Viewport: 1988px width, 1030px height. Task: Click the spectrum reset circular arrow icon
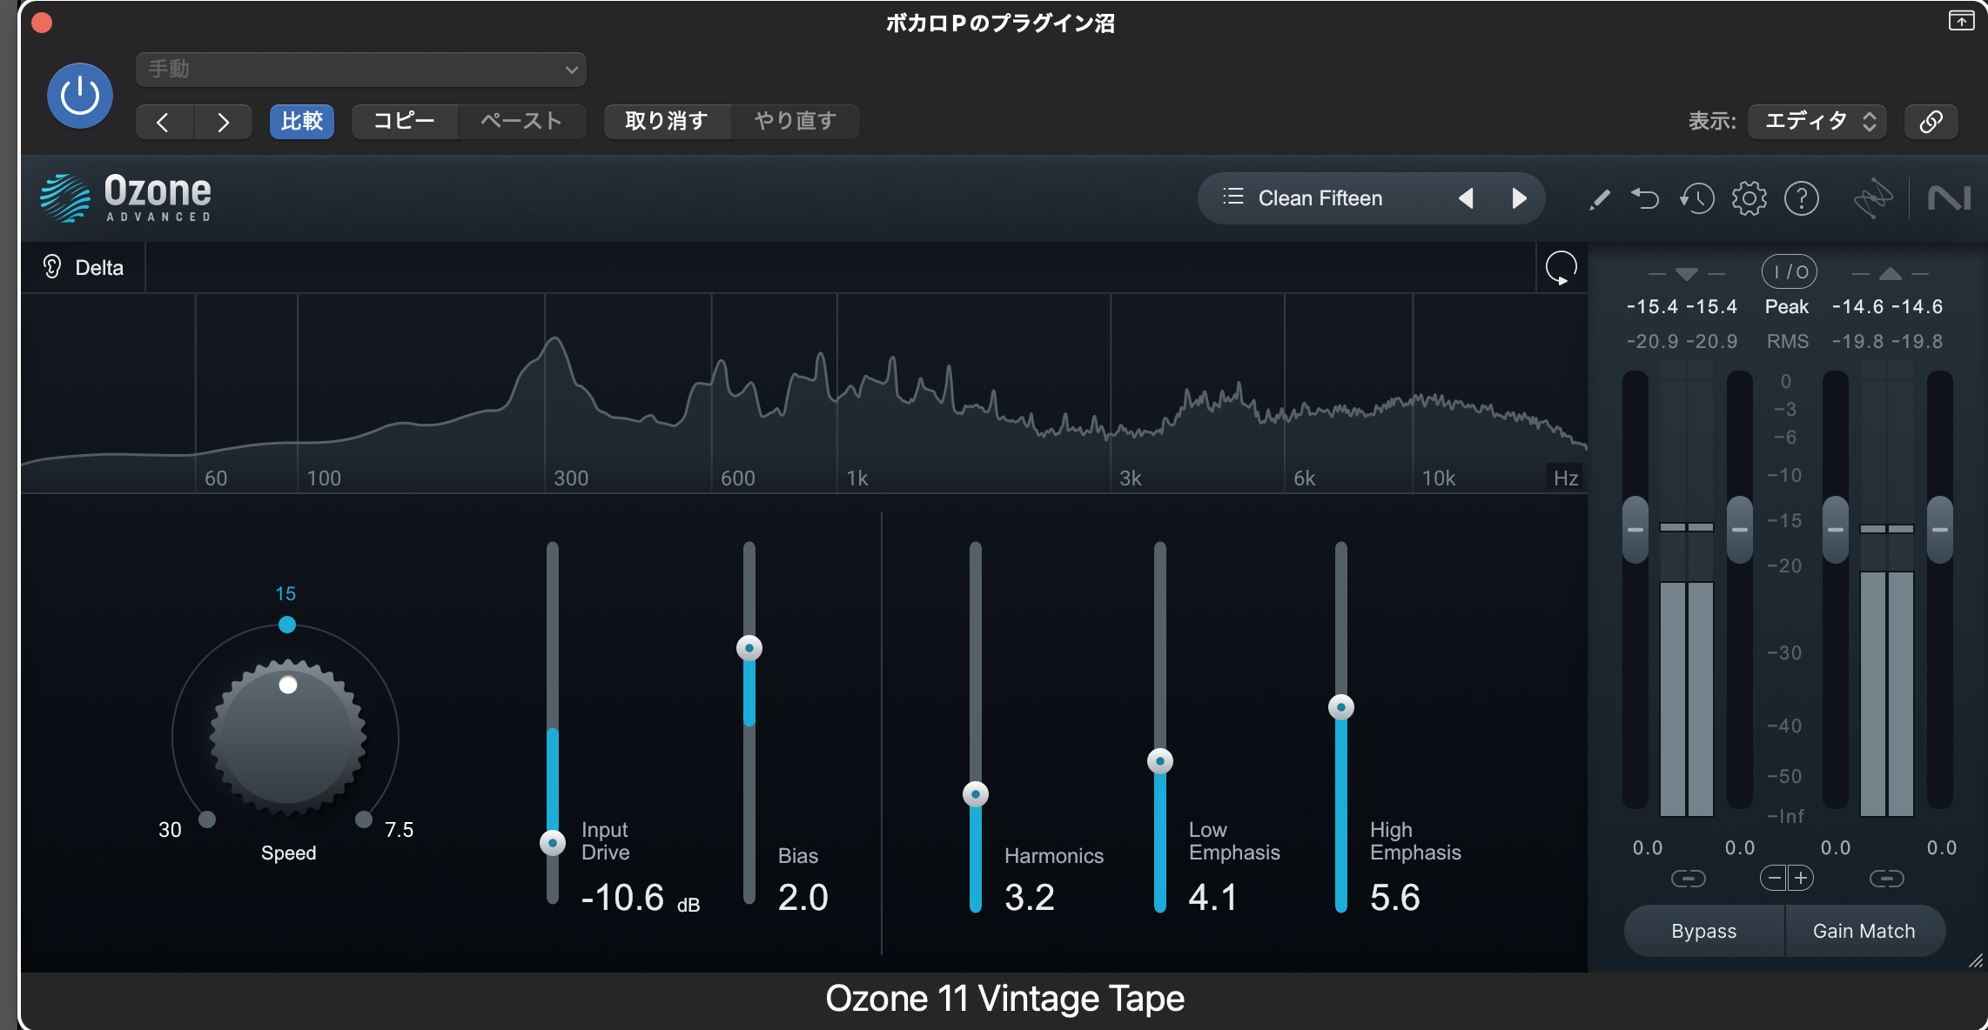(x=1562, y=267)
